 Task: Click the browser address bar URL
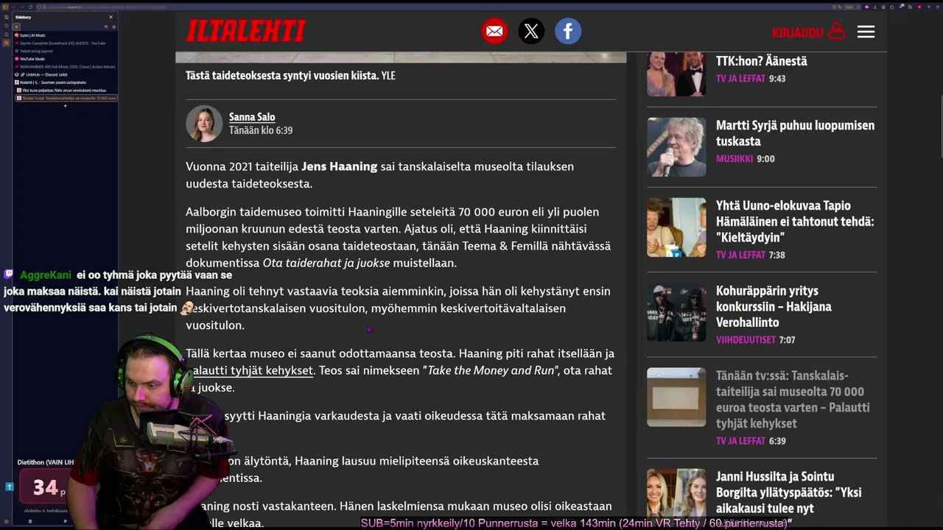click(x=107, y=7)
